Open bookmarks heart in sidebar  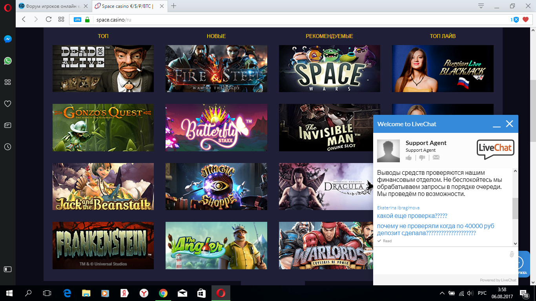point(7,103)
